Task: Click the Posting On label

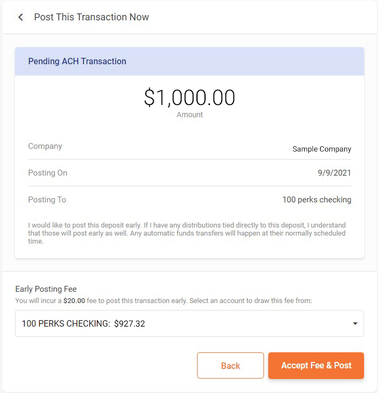Action: click(x=48, y=173)
